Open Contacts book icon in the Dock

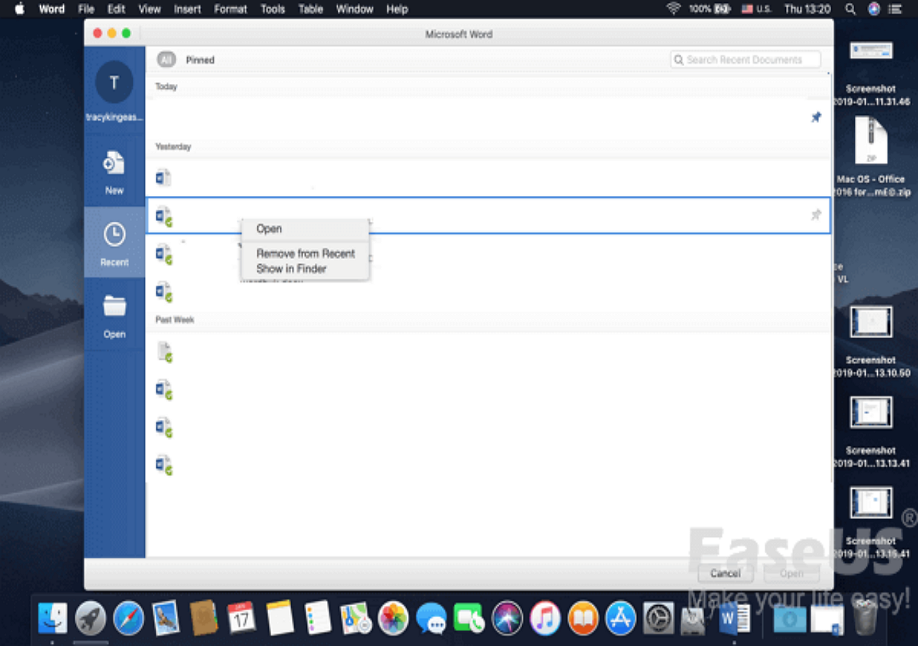(x=204, y=617)
